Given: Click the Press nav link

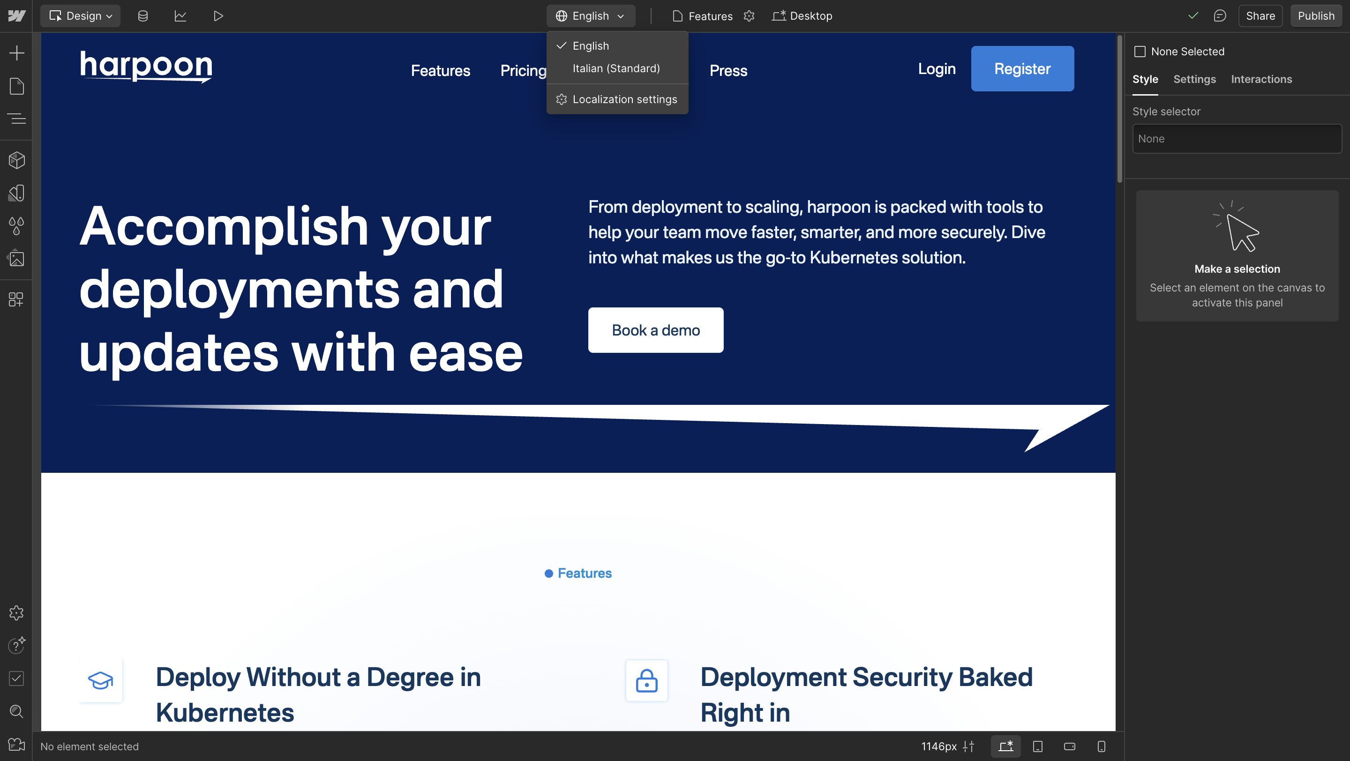Looking at the screenshot, I should [x=728, y=71].
